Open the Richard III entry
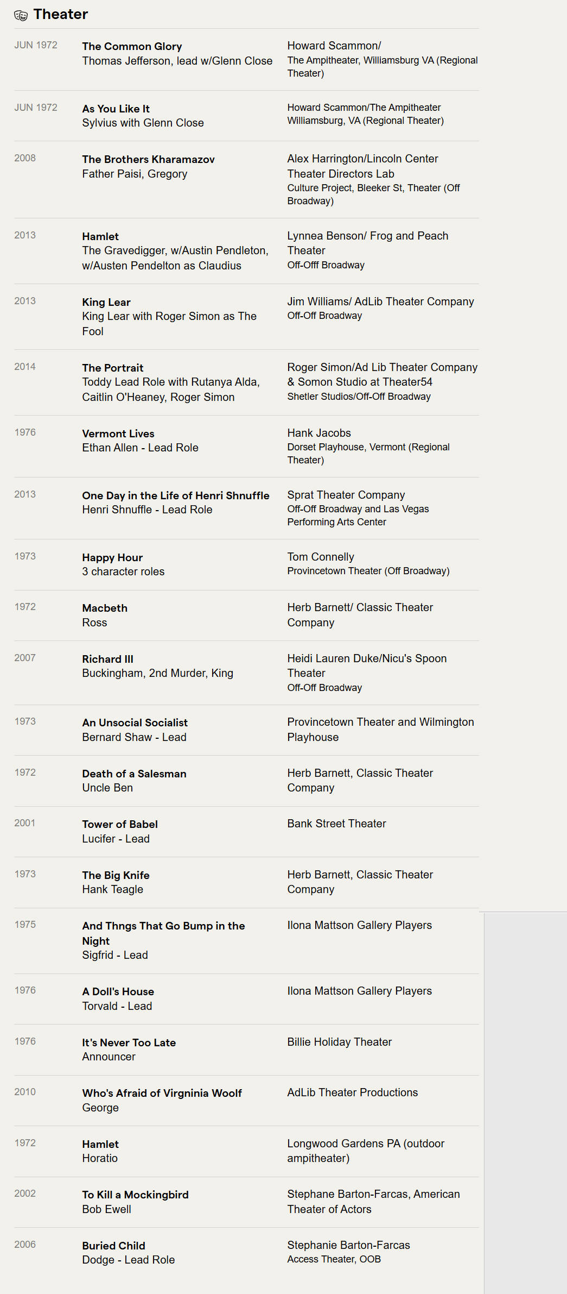Image resolution: width=567 pixels, height=1294 pixels. [x=107, y=659]
